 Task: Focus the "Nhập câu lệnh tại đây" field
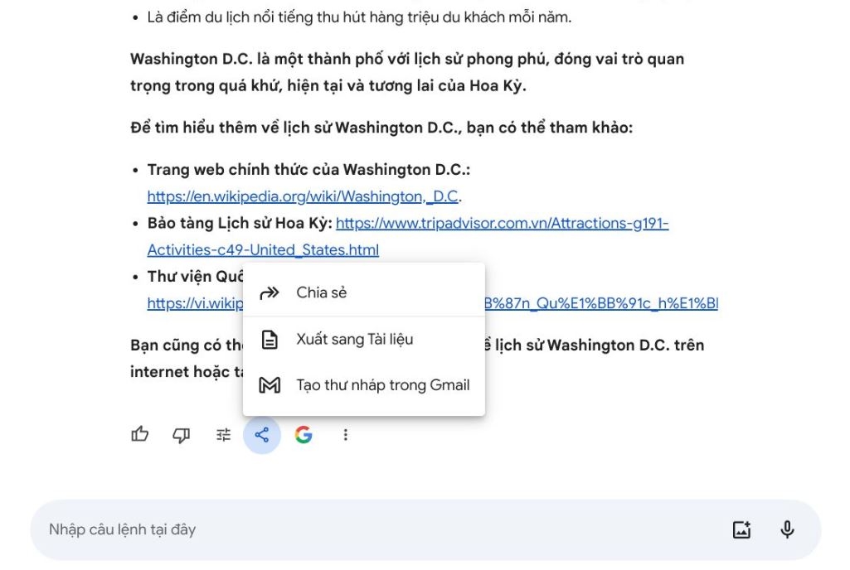373,530
